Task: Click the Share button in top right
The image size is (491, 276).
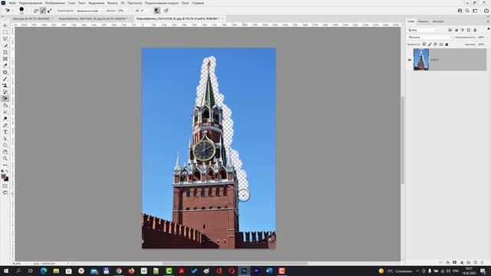Action: coord(486,11)
